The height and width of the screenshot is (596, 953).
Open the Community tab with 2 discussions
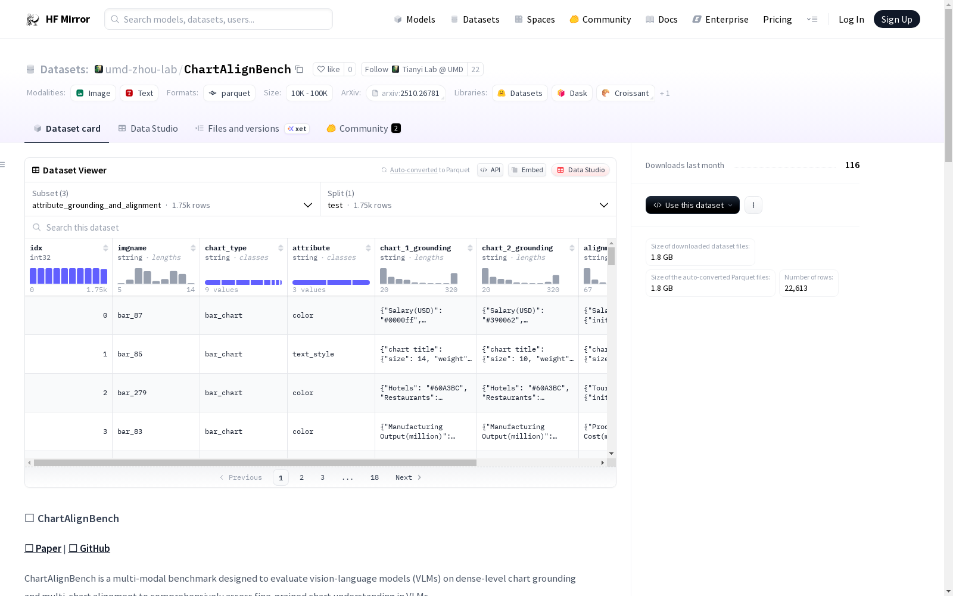[363, 129]
